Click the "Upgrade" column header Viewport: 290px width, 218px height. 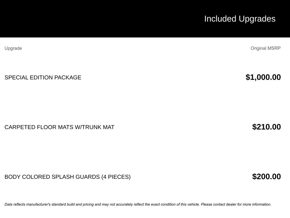pos(13,48)
